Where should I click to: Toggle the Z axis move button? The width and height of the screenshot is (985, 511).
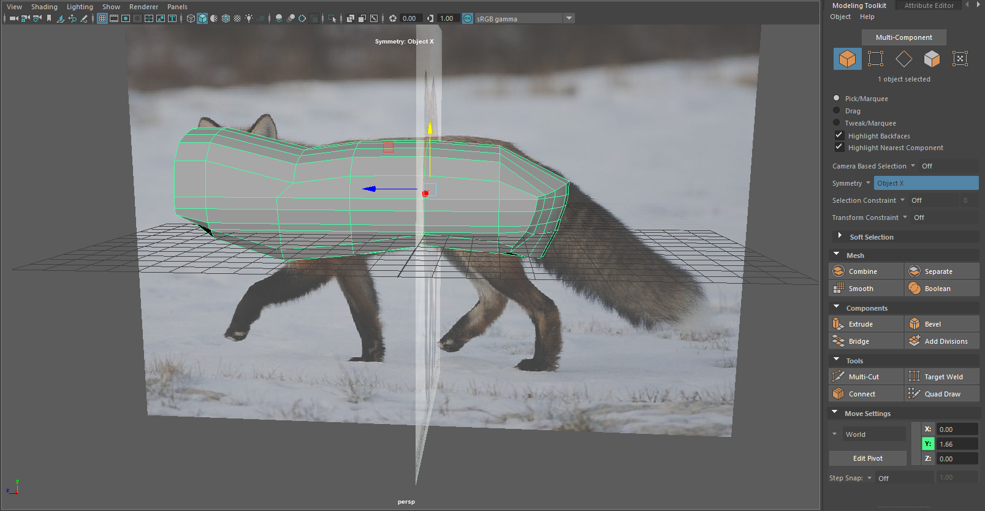tap(928, 458)
